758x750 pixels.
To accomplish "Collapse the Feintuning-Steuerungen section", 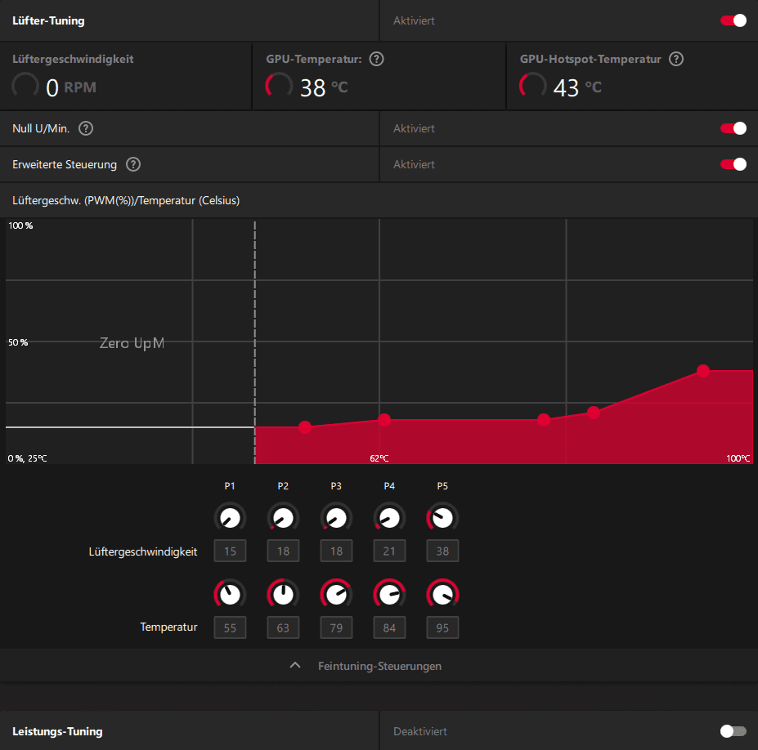I will click(379, 666).
